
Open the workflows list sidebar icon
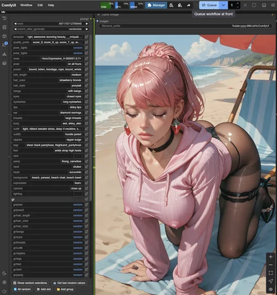4,27
